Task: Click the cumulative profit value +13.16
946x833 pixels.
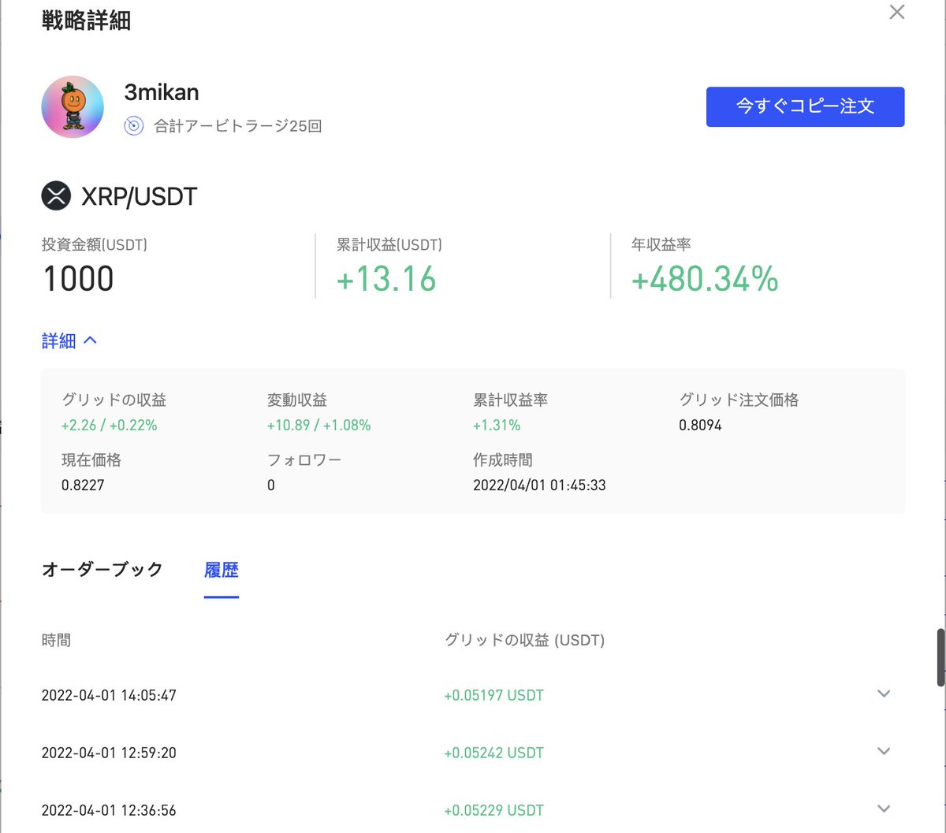Action: [x=385, y=280]
